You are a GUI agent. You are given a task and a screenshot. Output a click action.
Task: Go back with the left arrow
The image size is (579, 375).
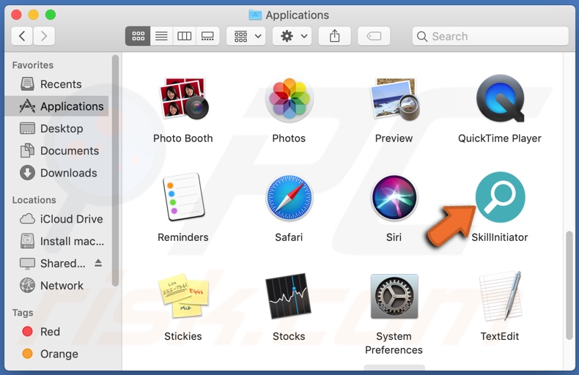point(22,36)
